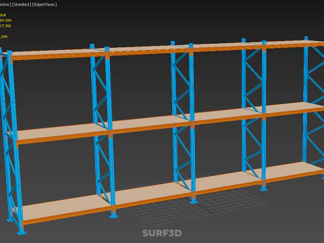Open the partially visible Perspective viewport label
The width and height of the screenshot is (324, 243).
pos(5,5)
